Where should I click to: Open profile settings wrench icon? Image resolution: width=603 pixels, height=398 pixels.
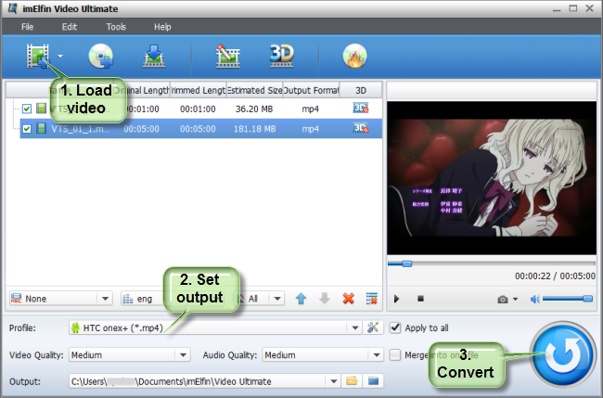373,327
